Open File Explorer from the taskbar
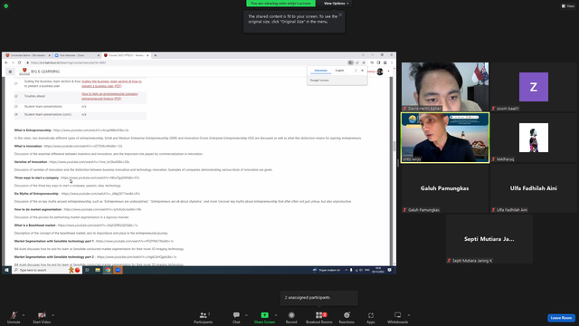Screen dimensions: 579x326 98,270
